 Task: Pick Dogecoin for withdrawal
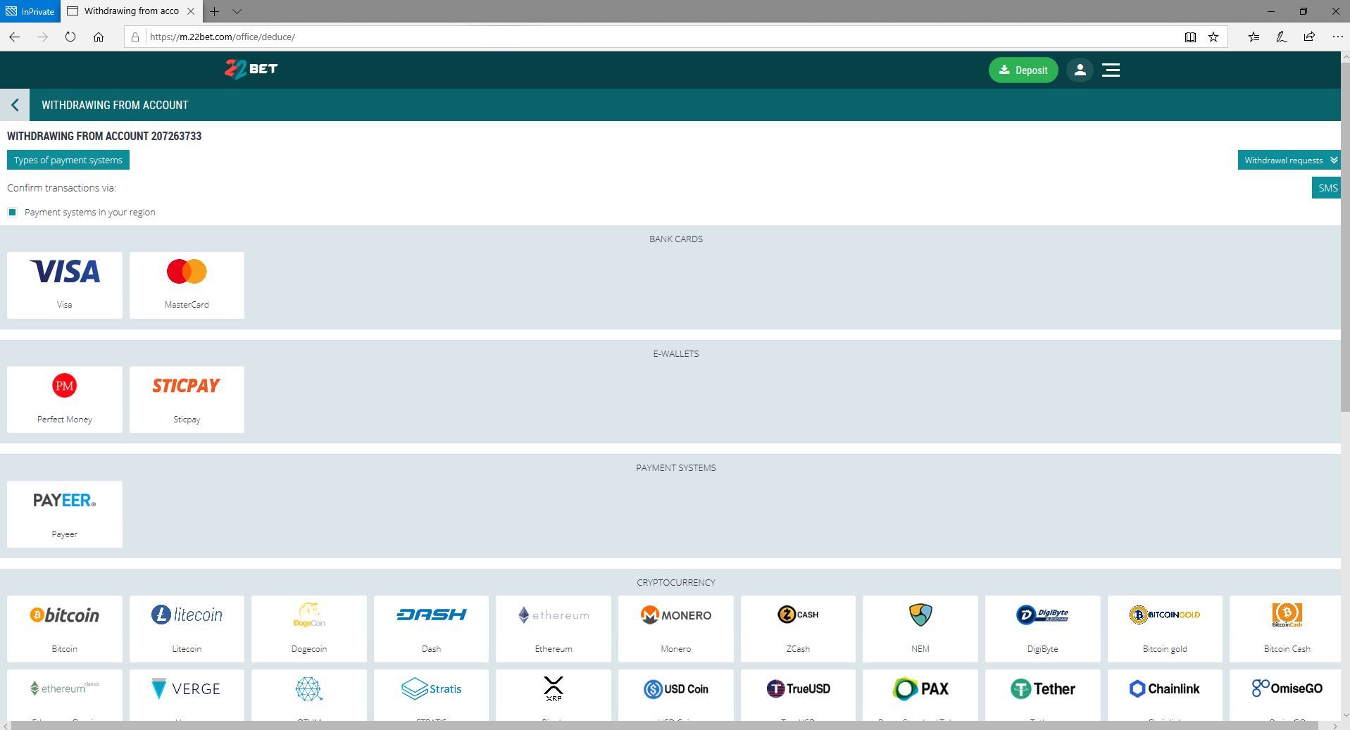click(308, 629)
